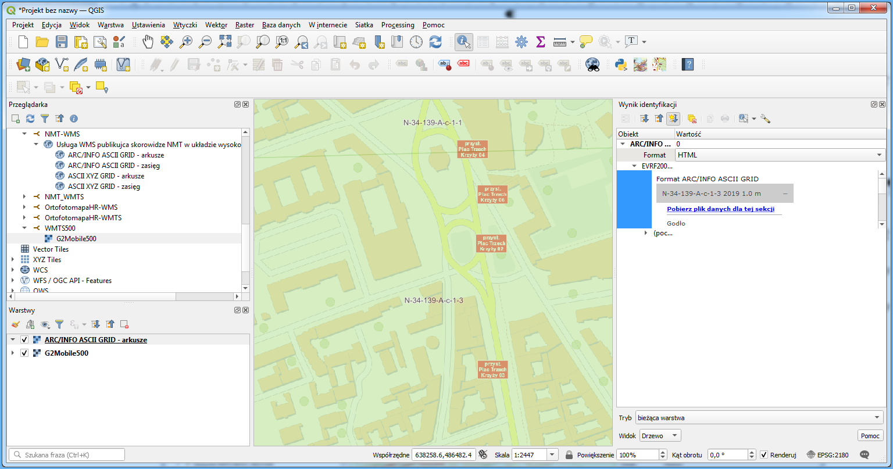Image resolution: width=893 pixels, height=469 pixels.
Task: Open the Statistical Summary sigma icon
Action: pyautogui.click(x=540, y=41)
